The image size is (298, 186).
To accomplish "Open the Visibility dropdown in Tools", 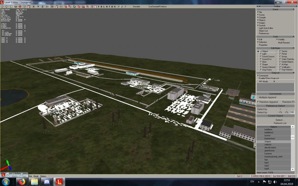I will tap(280, 40).
